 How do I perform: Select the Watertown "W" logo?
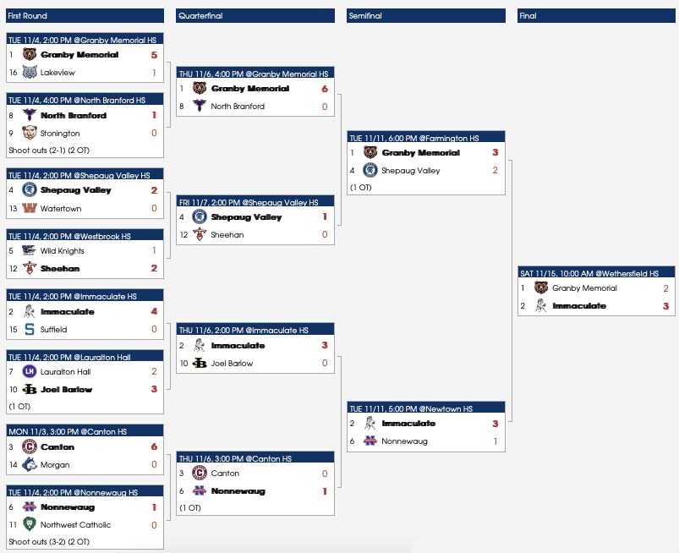point(30,208)
